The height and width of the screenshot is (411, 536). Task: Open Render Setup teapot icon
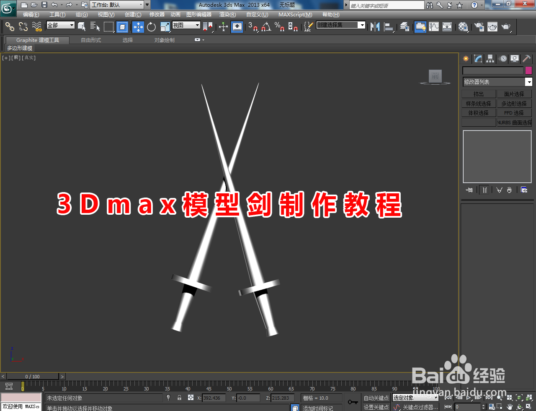[479, 27]
